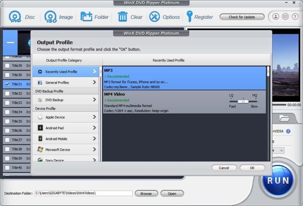Viewport: 303px width, 206px height.
Task: Expand the Apple Device category arrow
Action: 94,117
